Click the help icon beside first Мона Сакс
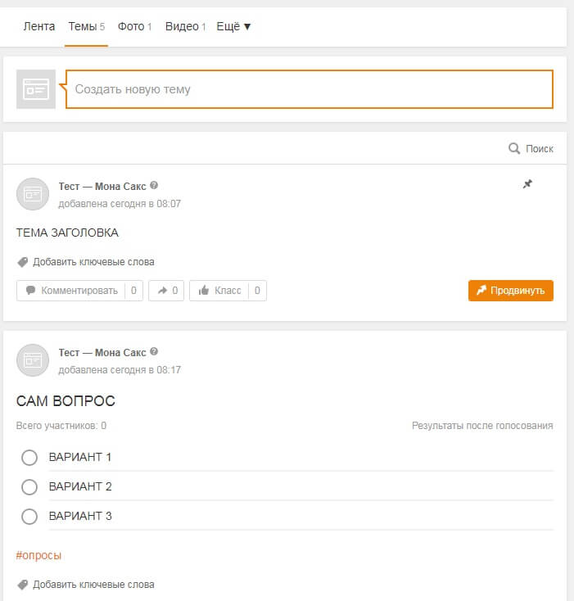The image size is (574, 601). 154,186
